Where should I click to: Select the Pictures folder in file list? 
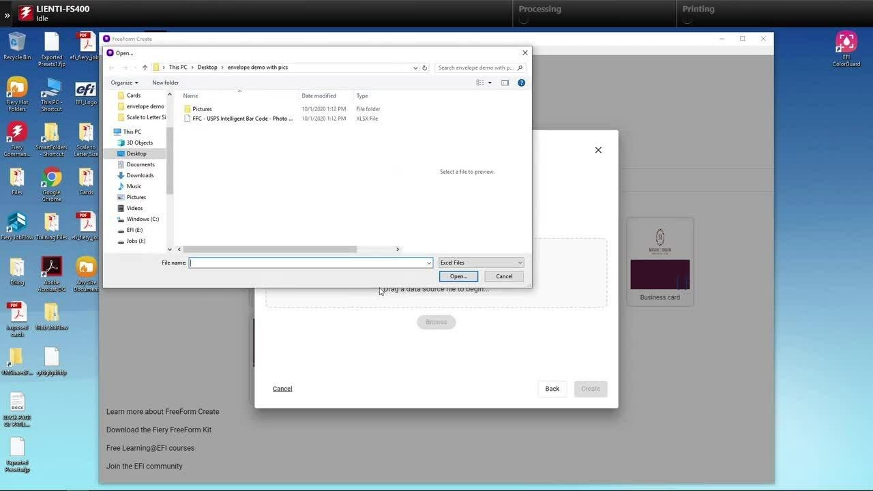202,109
